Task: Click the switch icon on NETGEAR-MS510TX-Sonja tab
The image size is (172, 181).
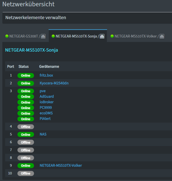Action: 102,36
